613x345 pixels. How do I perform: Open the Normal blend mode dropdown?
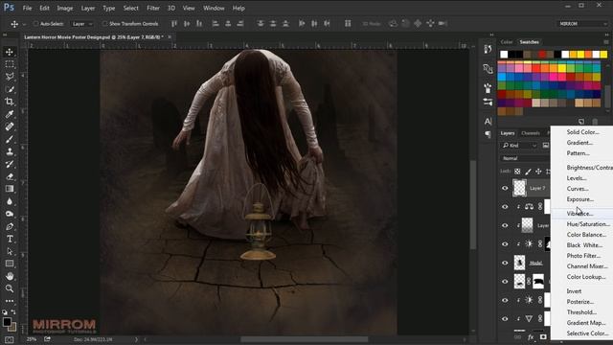[525, 158]
